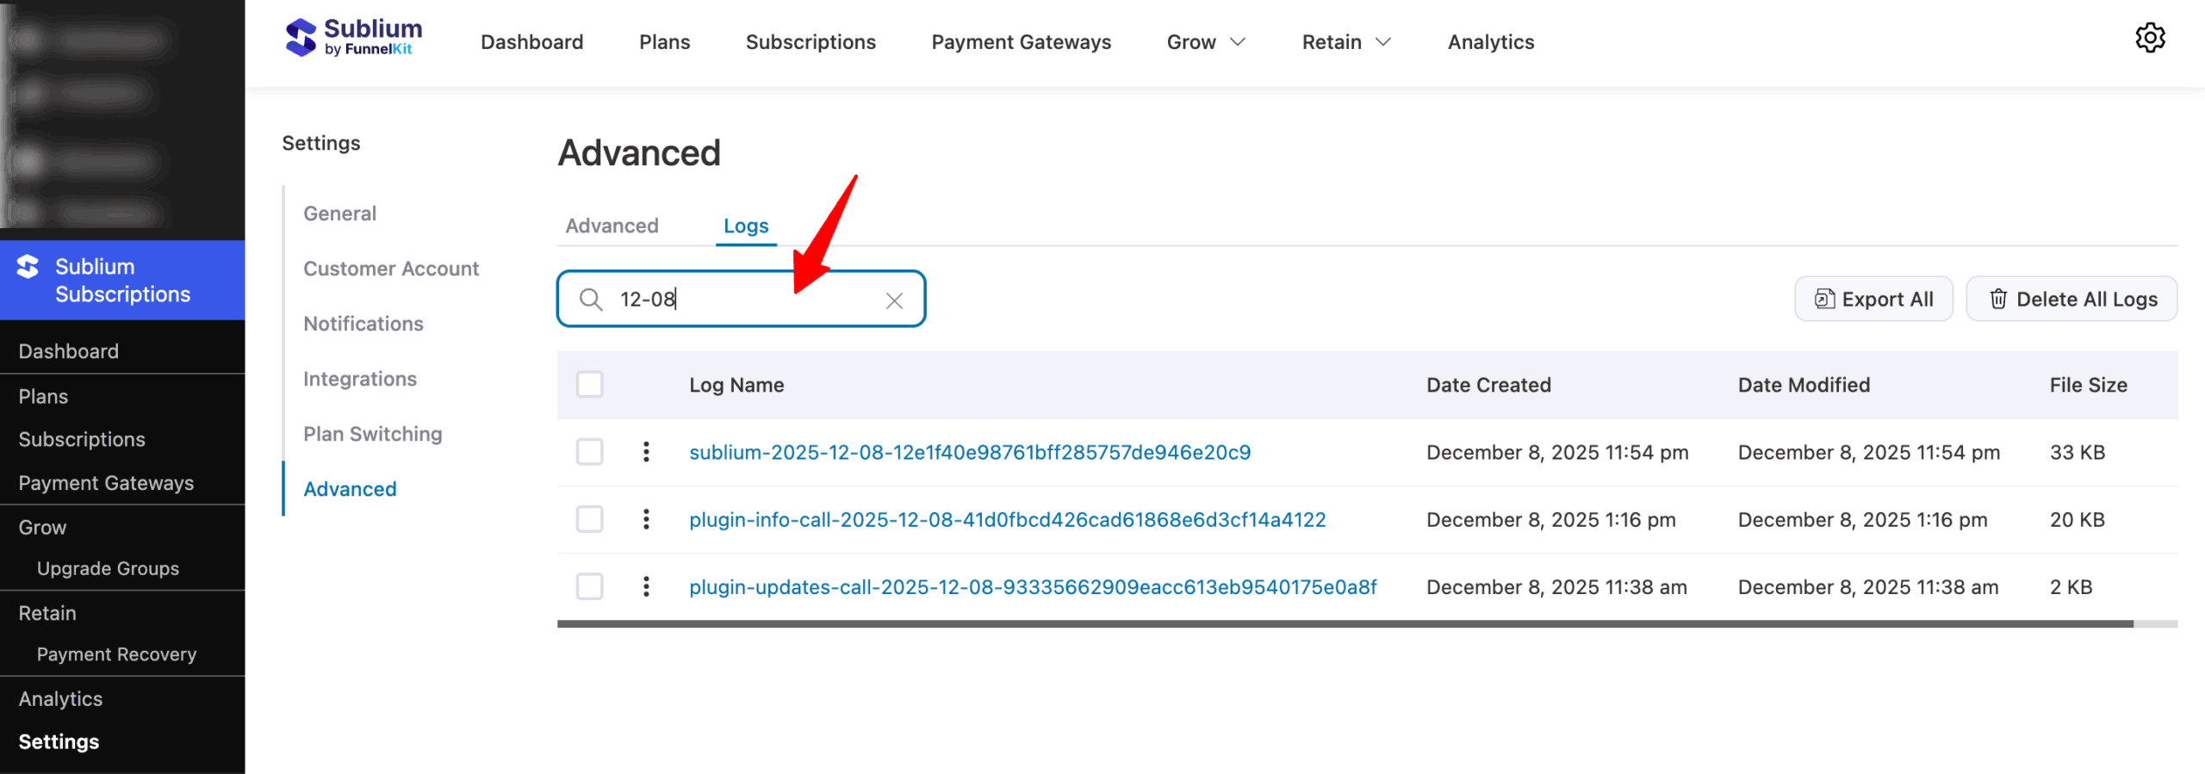
Task: Click the Export All button
Action: pos(1873,300)
